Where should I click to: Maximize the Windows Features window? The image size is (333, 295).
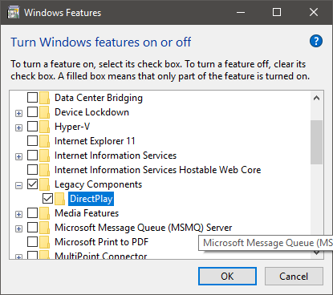[277, 12]
